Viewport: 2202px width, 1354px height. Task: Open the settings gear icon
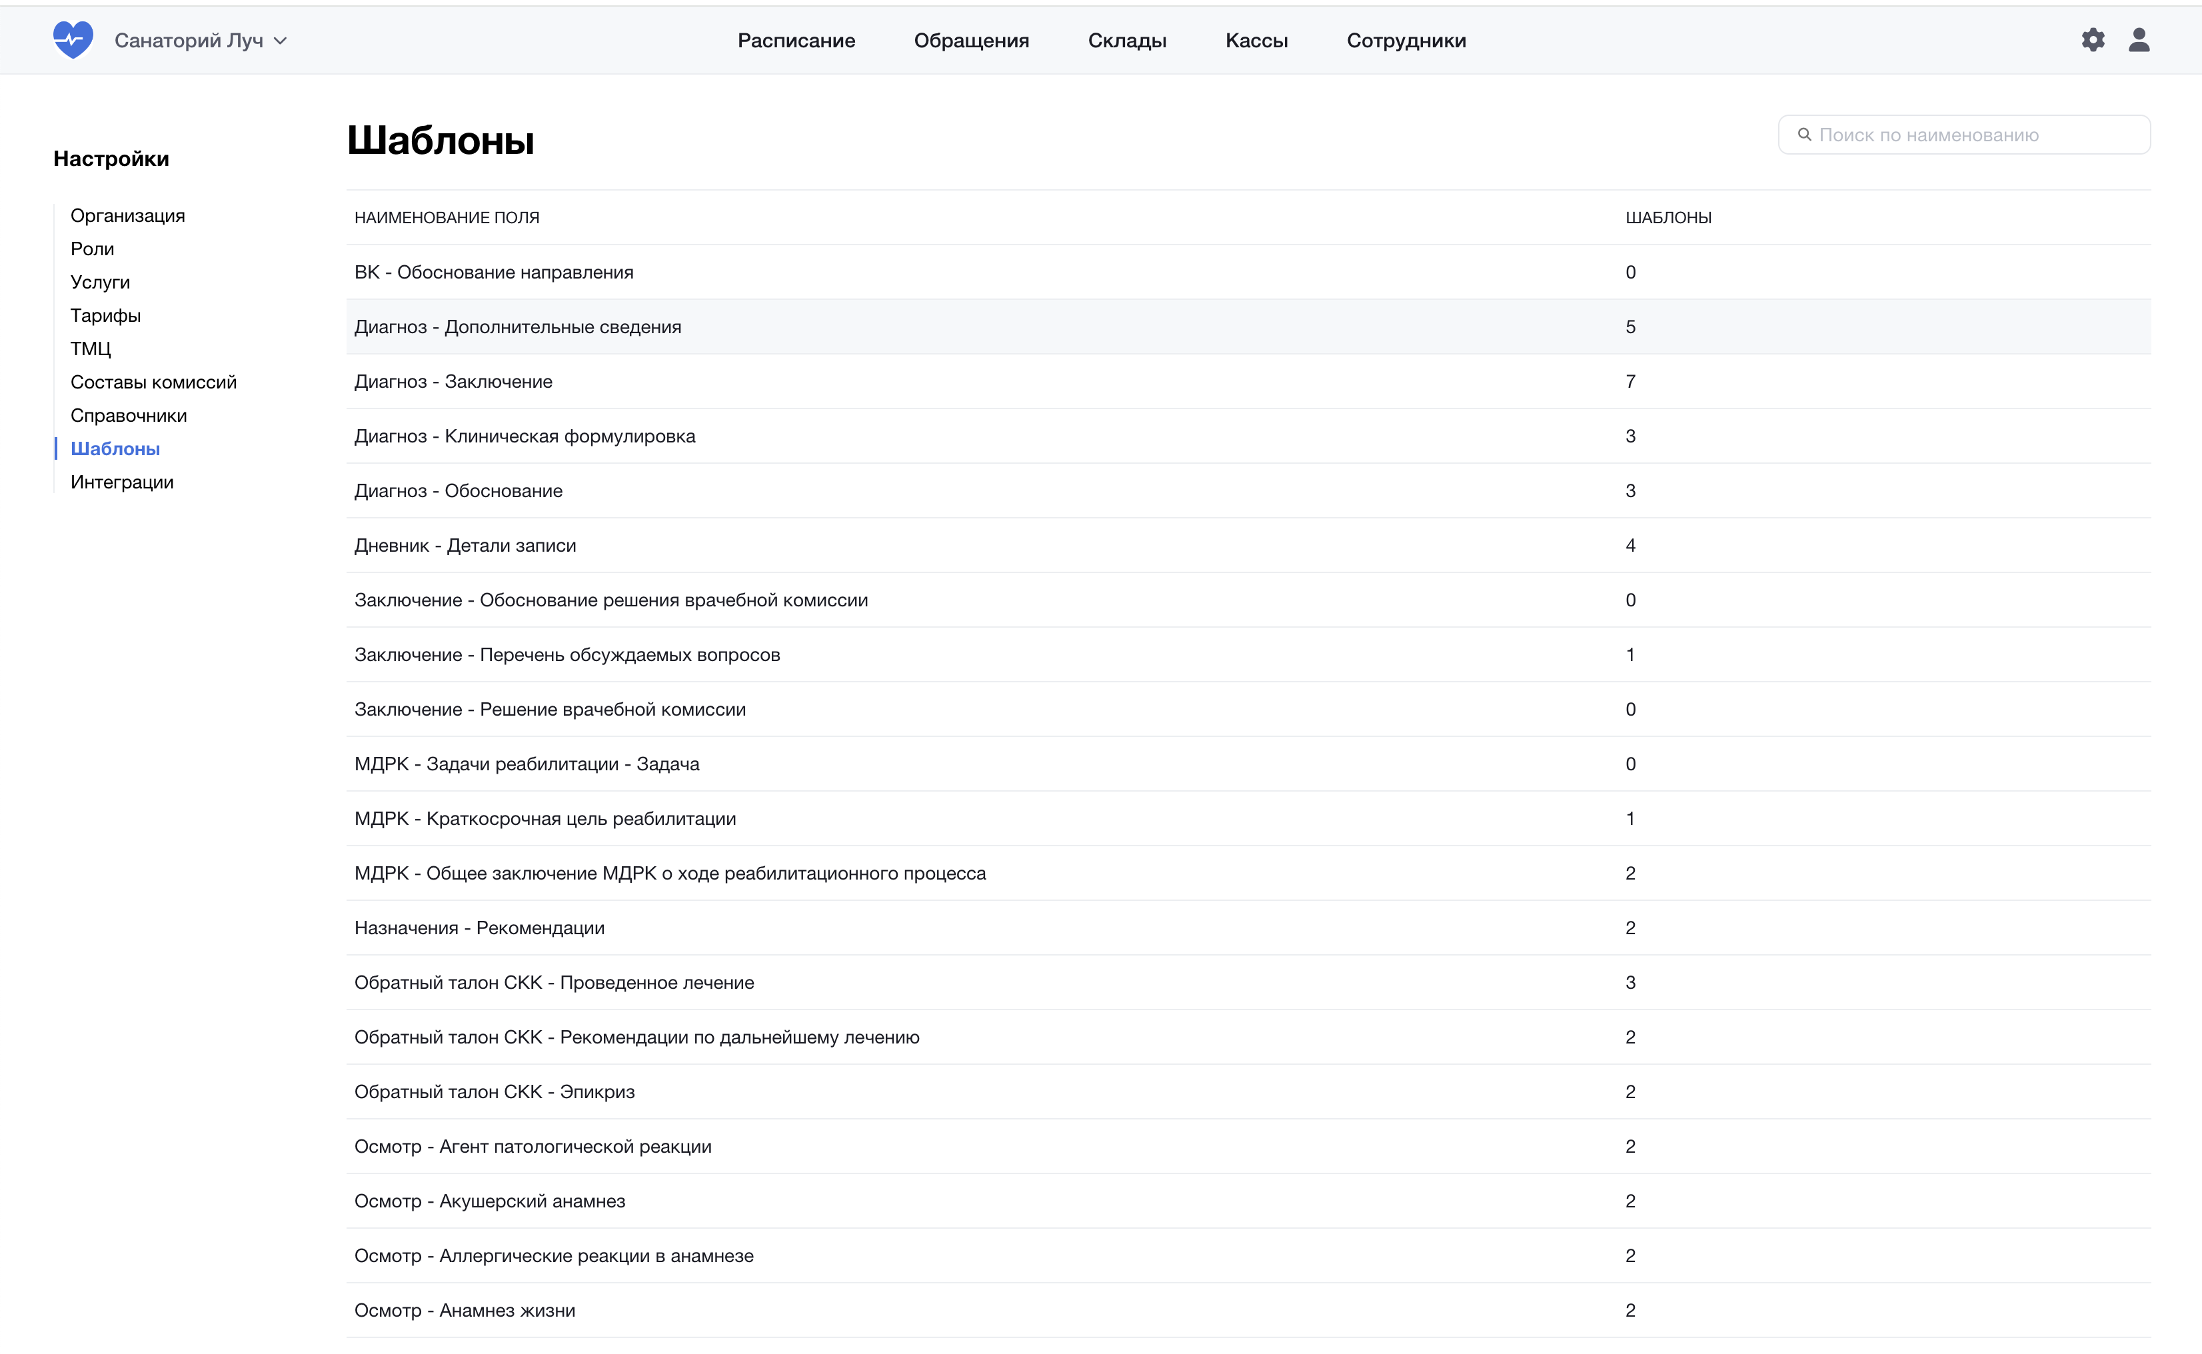[x=2092, y=40]
